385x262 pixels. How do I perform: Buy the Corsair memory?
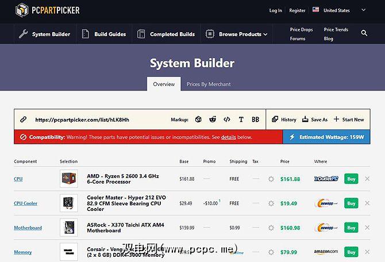[x=351, y=252]
